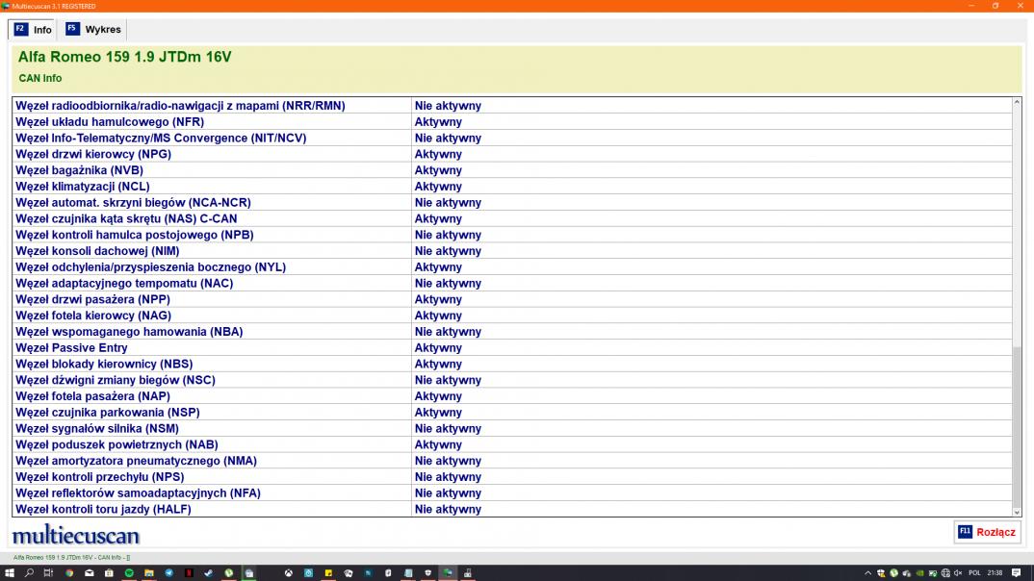1034x581 pixels.
Task: Select row Węzeł kontroli toru jazdy (HALF)
Action: (512, 509)
